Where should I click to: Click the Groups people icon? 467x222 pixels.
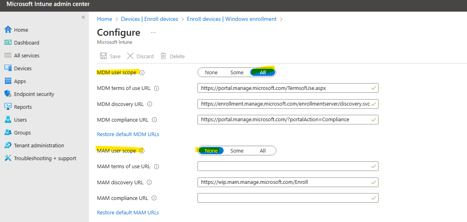tap(8, 132)
